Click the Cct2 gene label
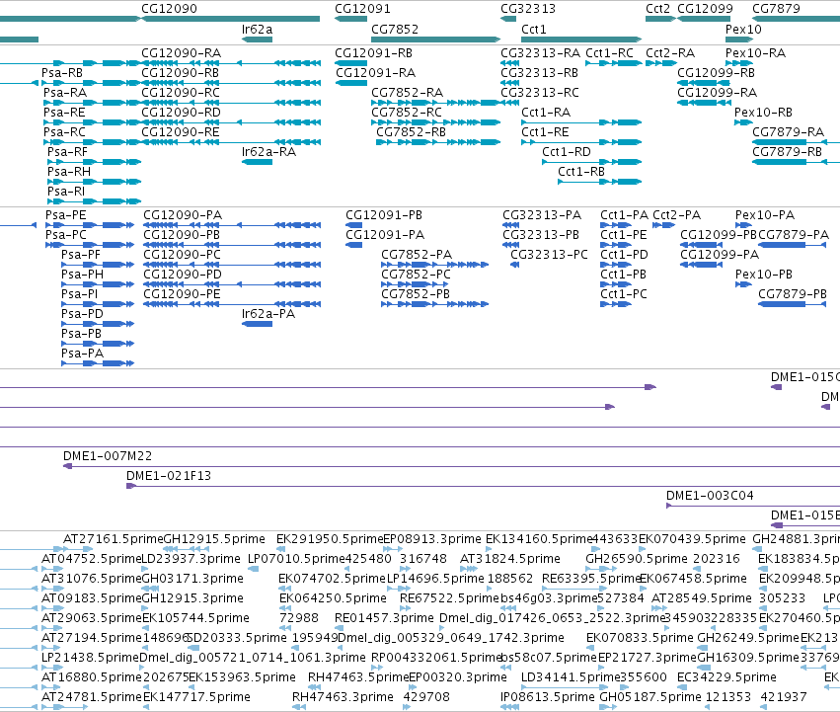Screen dimensions: 840x712 [657, 9]
